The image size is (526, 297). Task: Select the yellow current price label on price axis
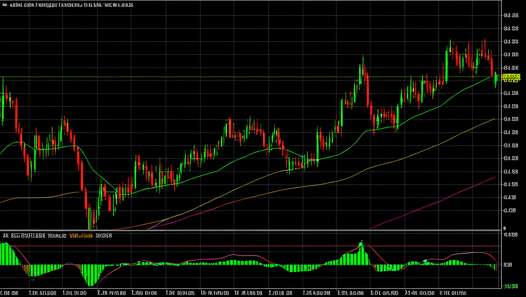point(511,77)
